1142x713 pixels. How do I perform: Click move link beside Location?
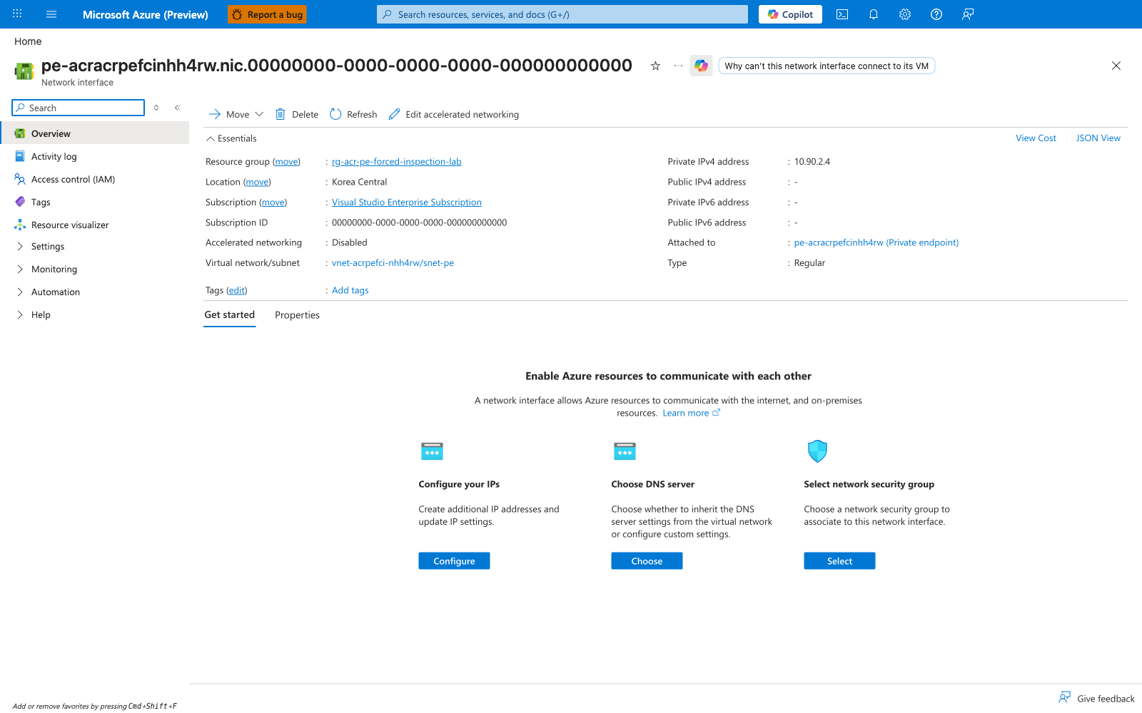(x=257, y=182)
